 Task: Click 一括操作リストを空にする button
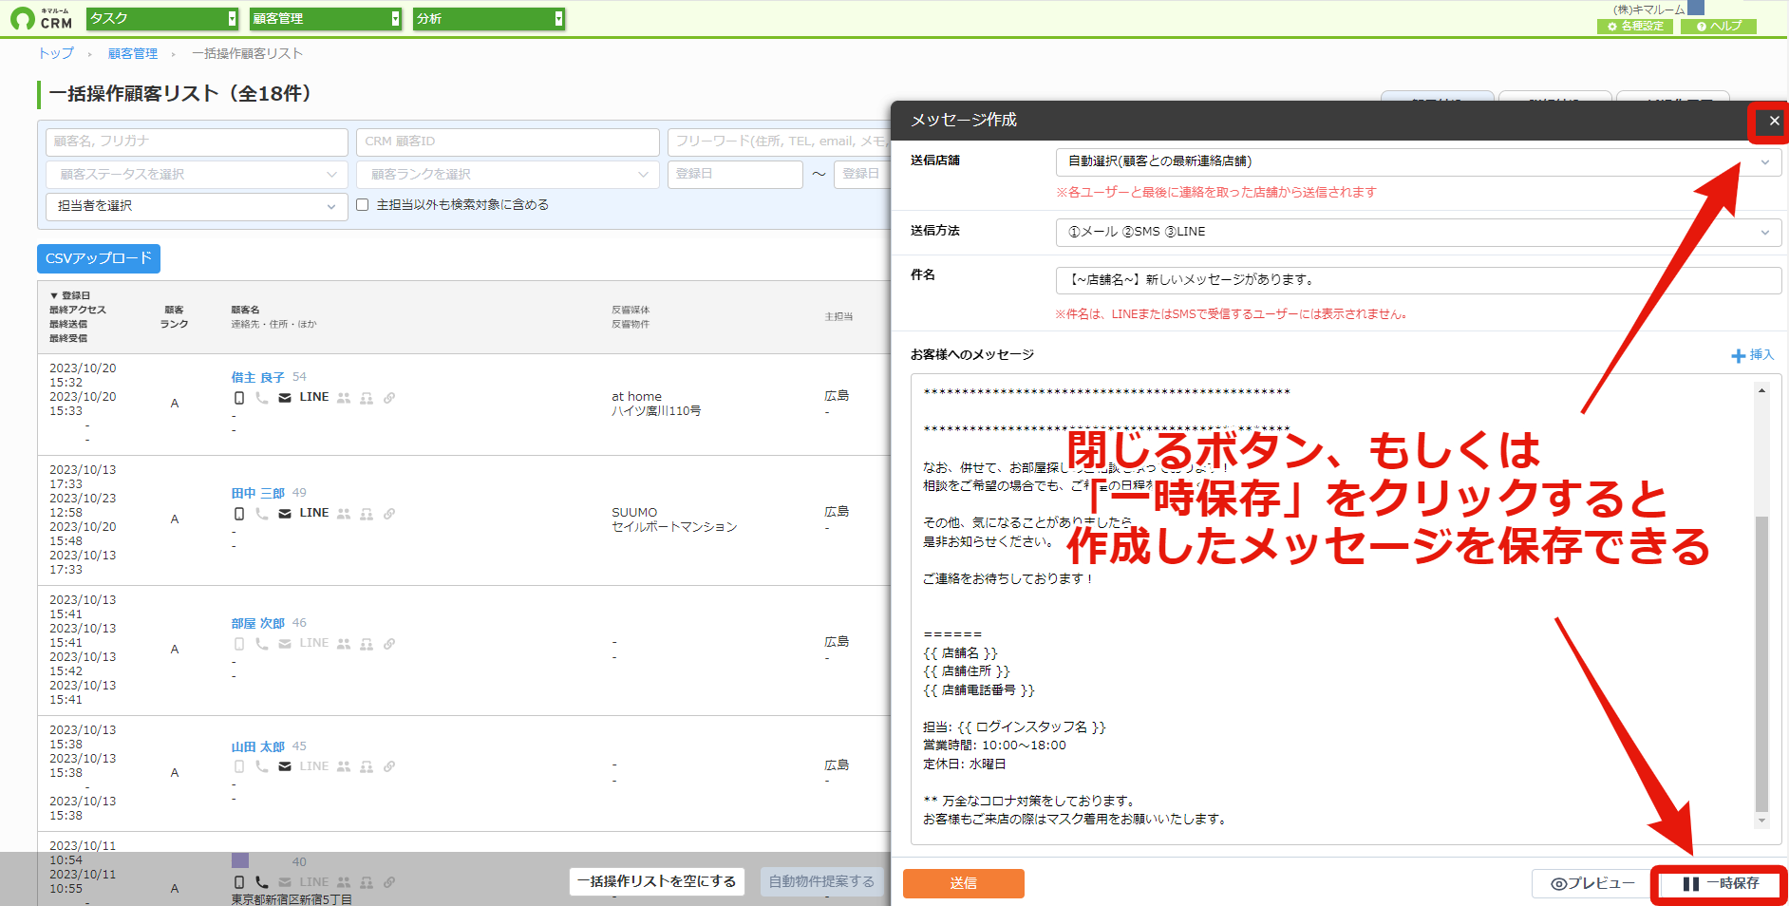[x=657, y=881]
